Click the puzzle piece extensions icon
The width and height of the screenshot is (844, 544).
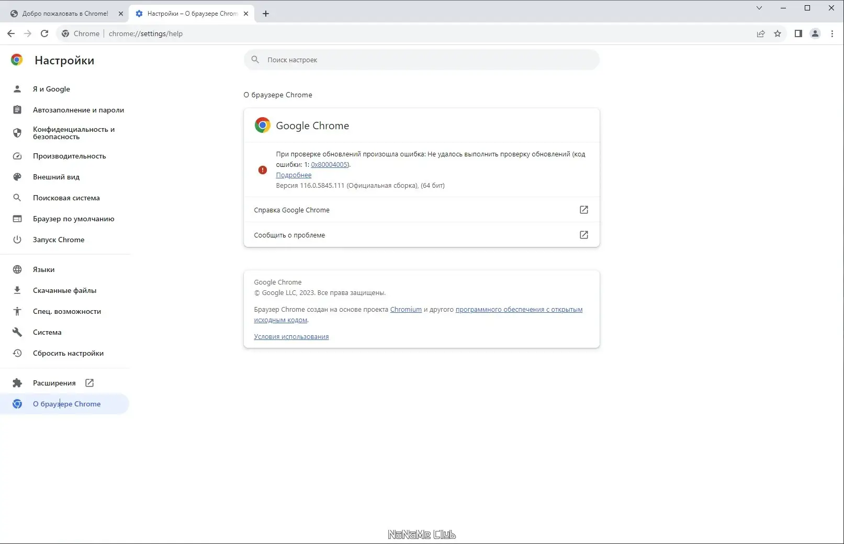click(17, 383)
